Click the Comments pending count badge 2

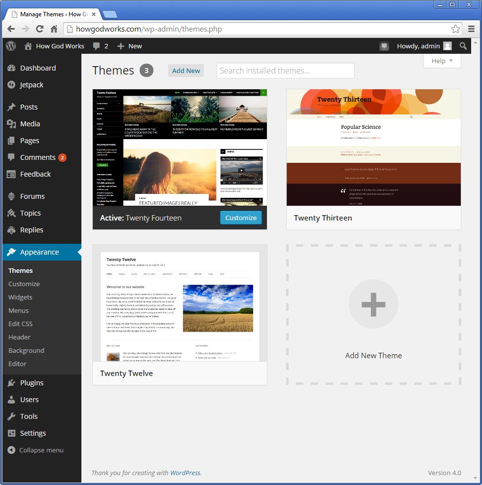point(62,157)
